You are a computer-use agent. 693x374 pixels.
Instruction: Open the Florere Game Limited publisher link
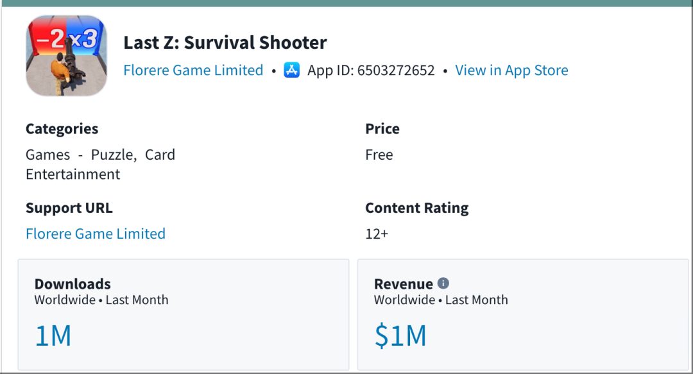click(193, 71)
